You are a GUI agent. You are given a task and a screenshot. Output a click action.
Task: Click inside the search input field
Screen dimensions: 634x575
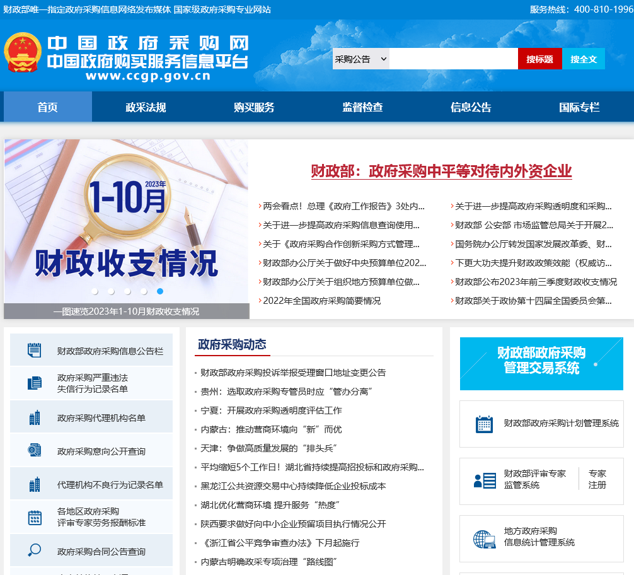[452, 58]
